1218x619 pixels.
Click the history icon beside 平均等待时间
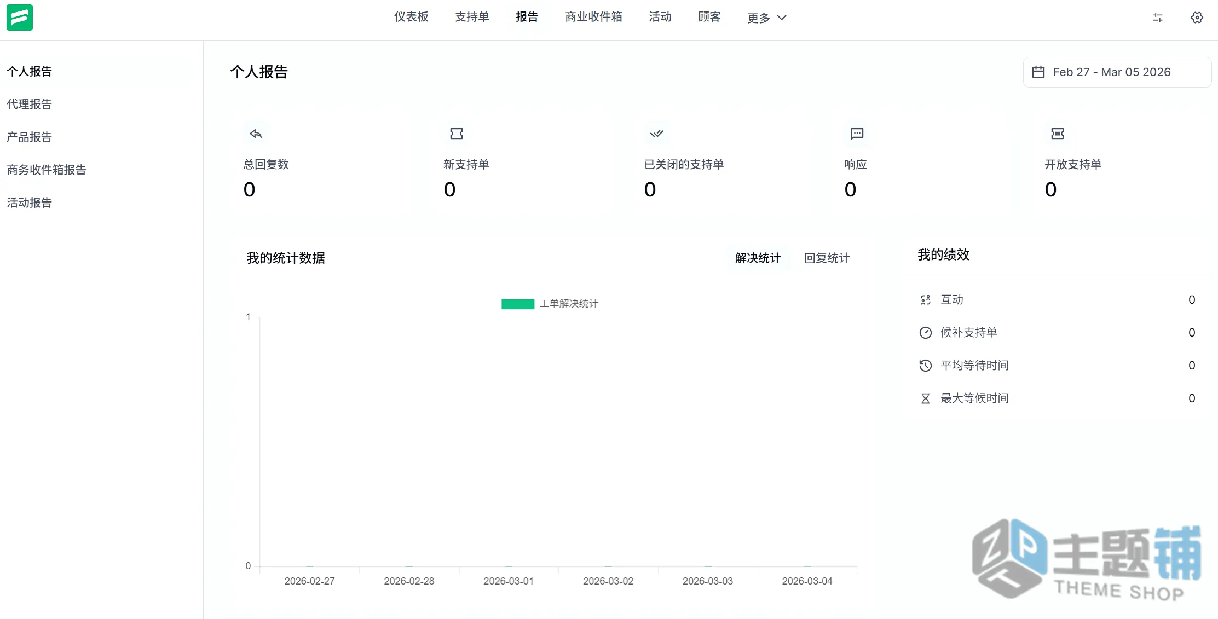[926, 366]
